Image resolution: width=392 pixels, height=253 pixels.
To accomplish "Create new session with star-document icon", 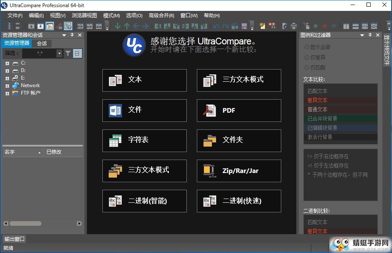I will click(x=262, y=26).
